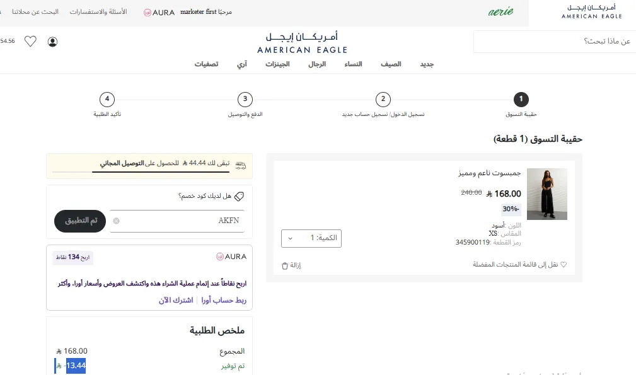Viewport: 636px width, 375px height.
Task: Click the delivery truck icon in shipping banner
Action: click(x=241, y=165)
